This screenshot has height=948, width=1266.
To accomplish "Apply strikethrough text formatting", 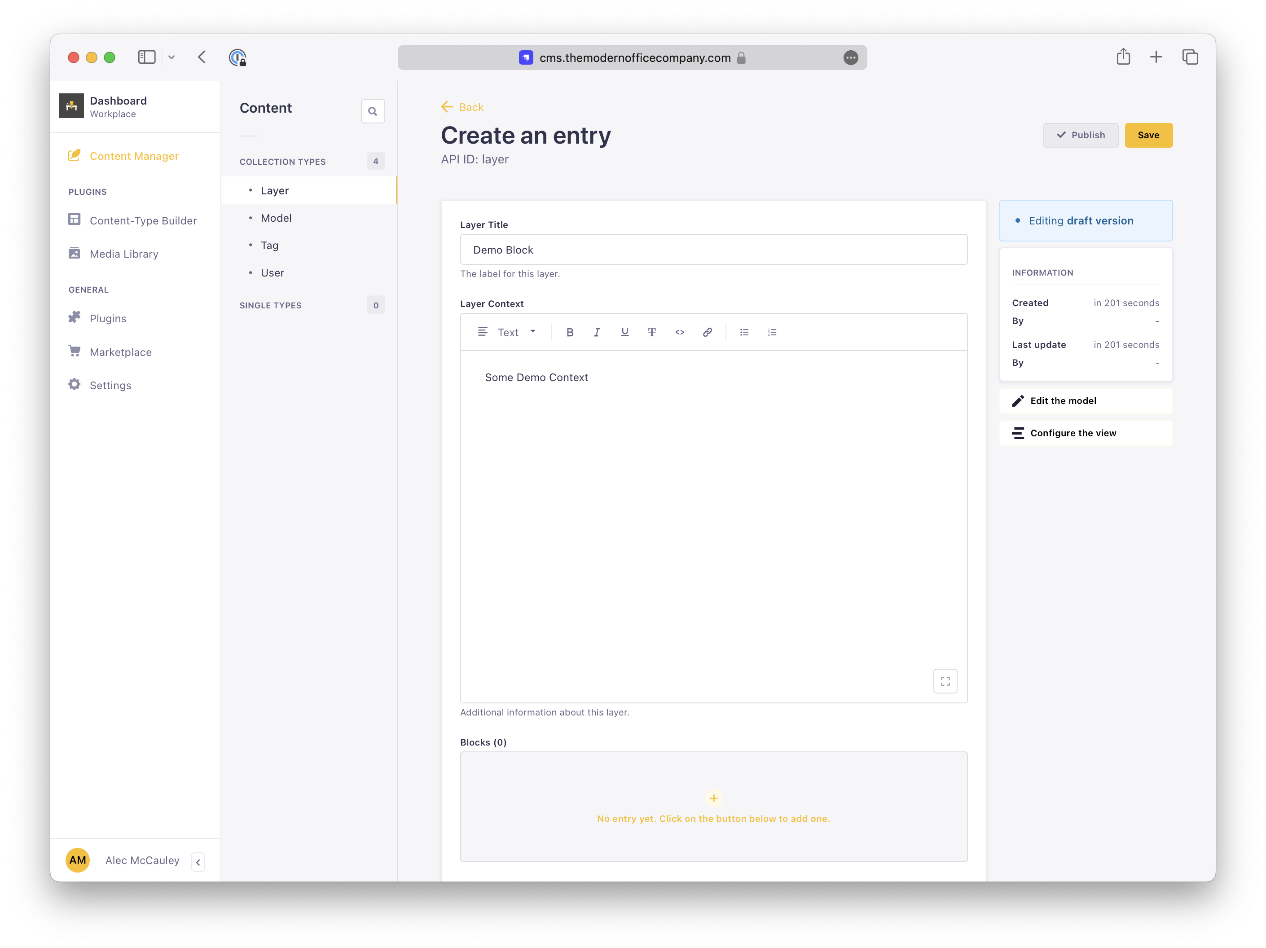I will [652, 333].
